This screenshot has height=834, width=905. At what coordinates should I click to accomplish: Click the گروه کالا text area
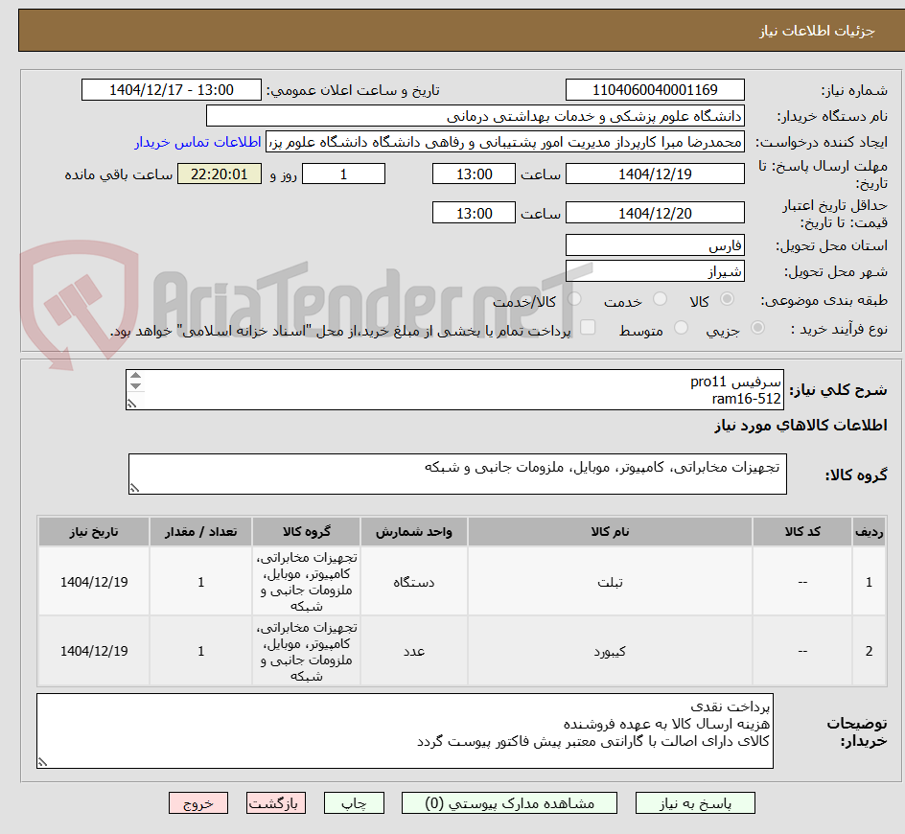[457, 474]
